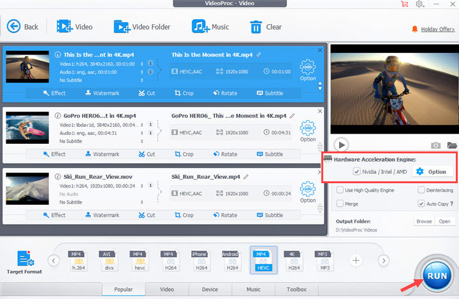Rename output This Is the Moment in 4K.mp4
Image resolution: width=459 pixels, height=299 pixels.
pos(258,55)
